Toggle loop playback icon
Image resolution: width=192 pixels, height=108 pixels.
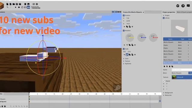click(x=22, y=7)
